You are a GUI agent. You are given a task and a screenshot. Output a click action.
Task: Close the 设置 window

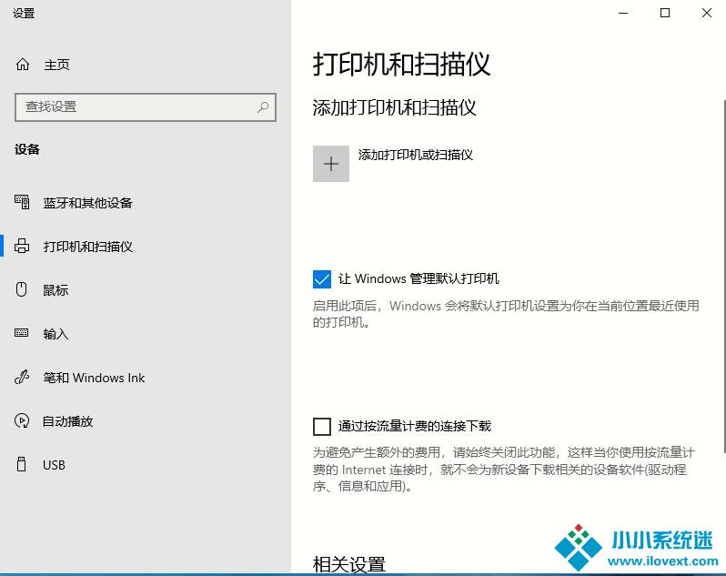707,13
